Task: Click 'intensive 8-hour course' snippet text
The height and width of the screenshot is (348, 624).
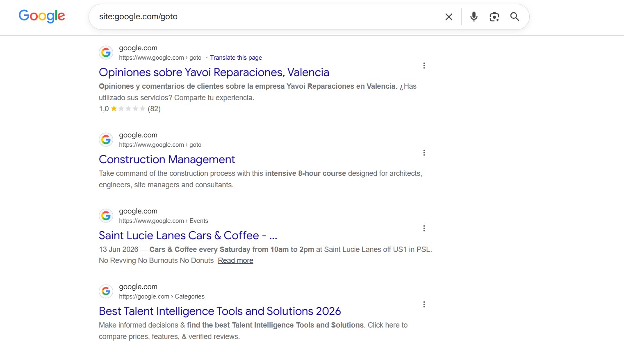Action: [x=305, y=173]
